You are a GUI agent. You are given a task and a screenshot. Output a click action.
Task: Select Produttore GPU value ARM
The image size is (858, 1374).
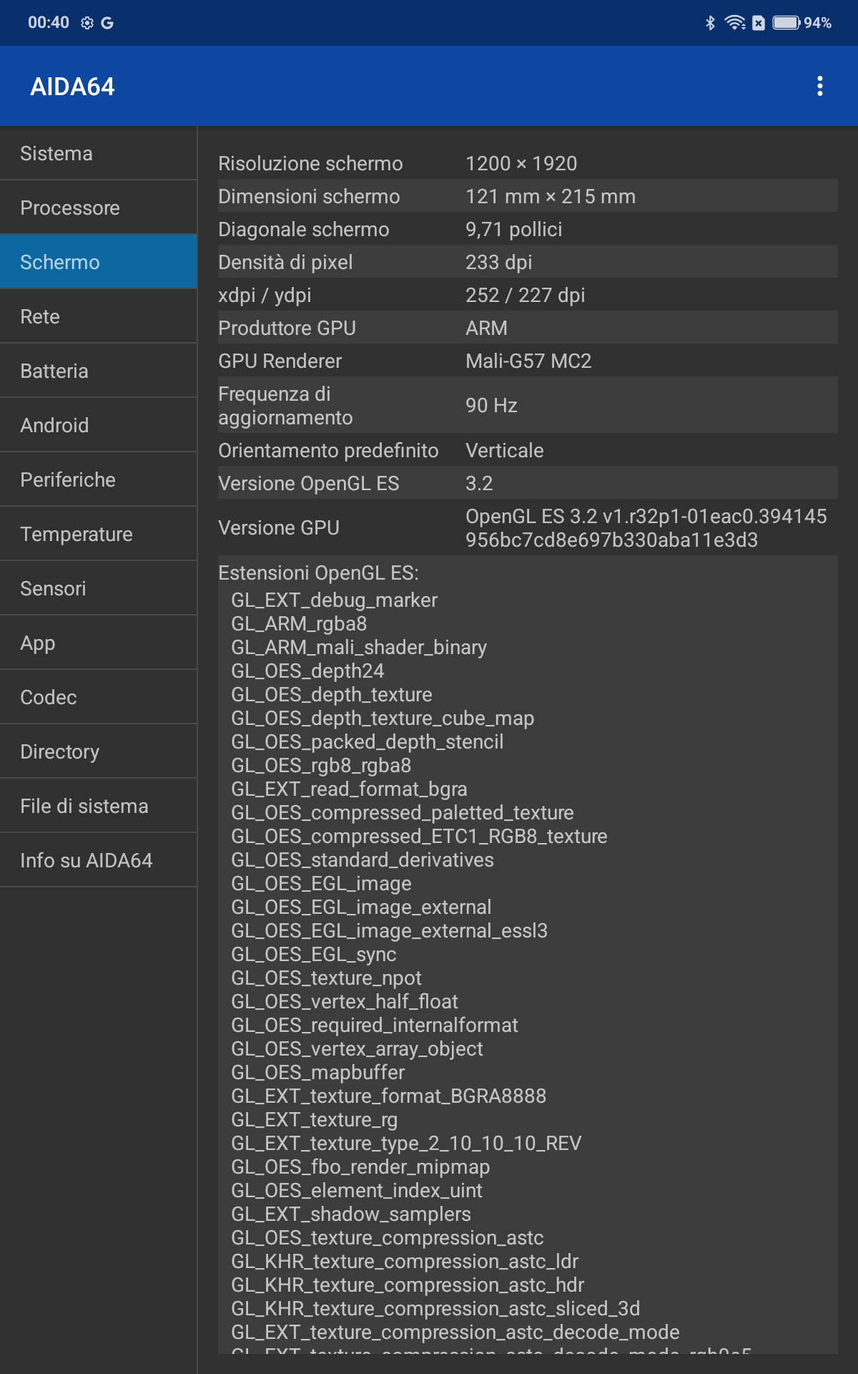pos(487,328)
